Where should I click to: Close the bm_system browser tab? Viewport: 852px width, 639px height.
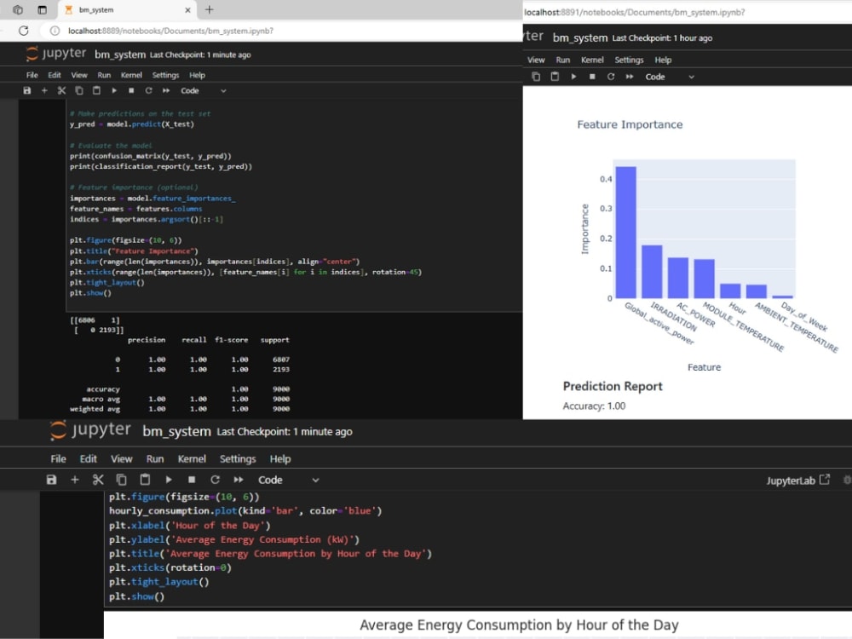coord(187,9)
